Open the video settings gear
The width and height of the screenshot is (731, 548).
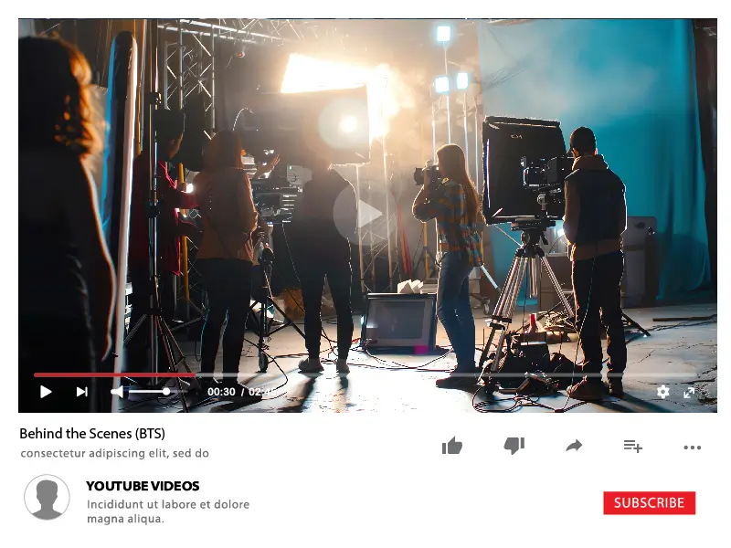pyautogui.click(x=662, y=392)
